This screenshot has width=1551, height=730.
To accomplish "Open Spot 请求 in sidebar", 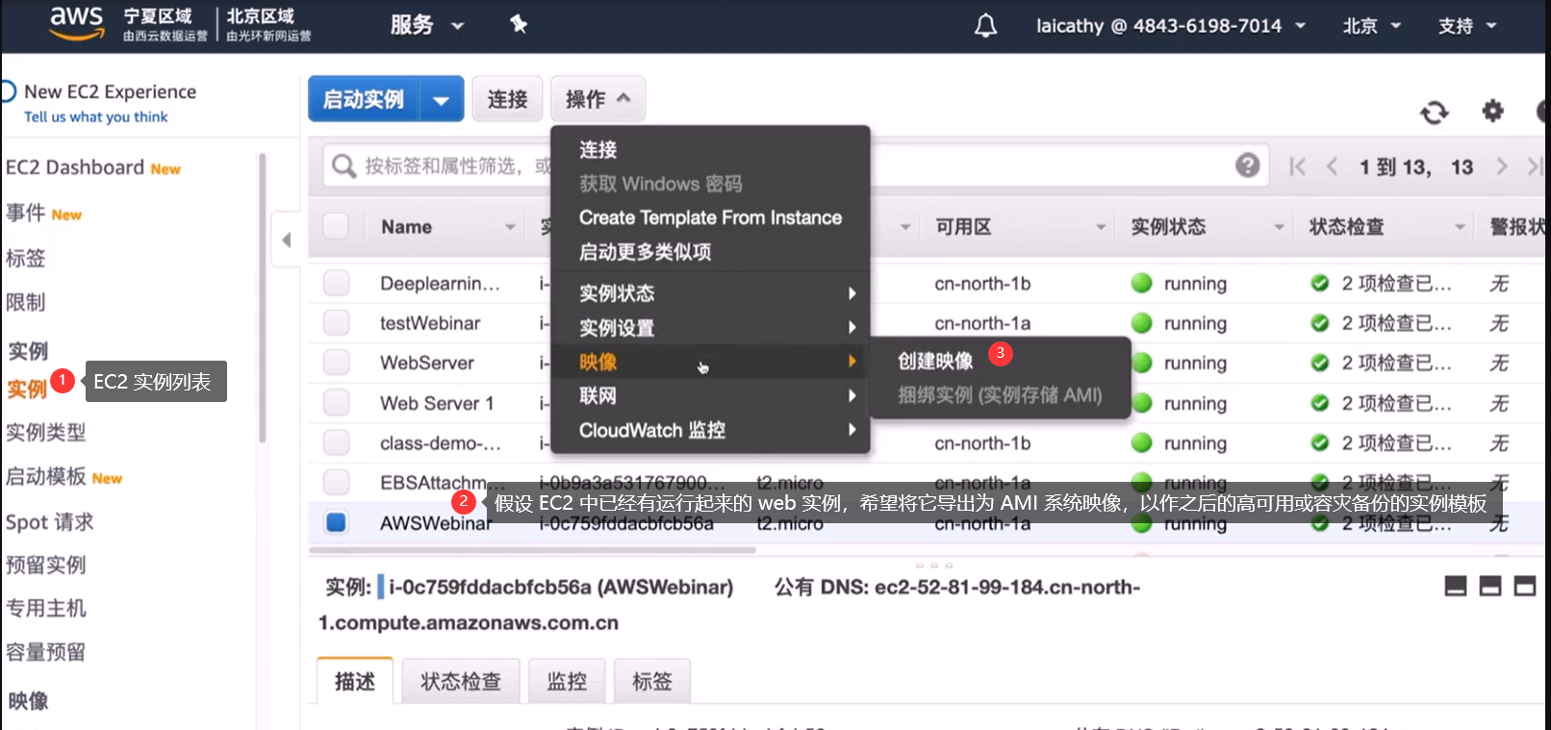I will tap(50, 522).
